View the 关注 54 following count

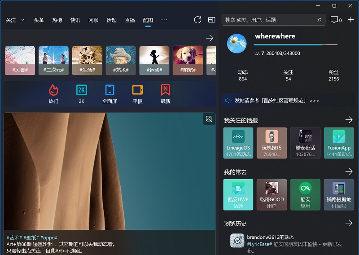coord(288,75)
